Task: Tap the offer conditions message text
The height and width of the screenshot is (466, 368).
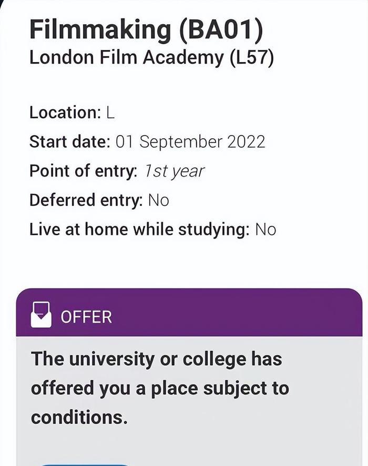Action: tap(159, 388)
